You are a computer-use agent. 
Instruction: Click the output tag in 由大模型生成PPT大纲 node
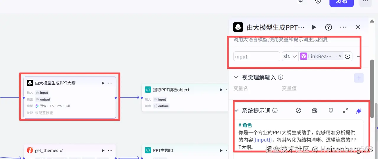pos(43,99)
